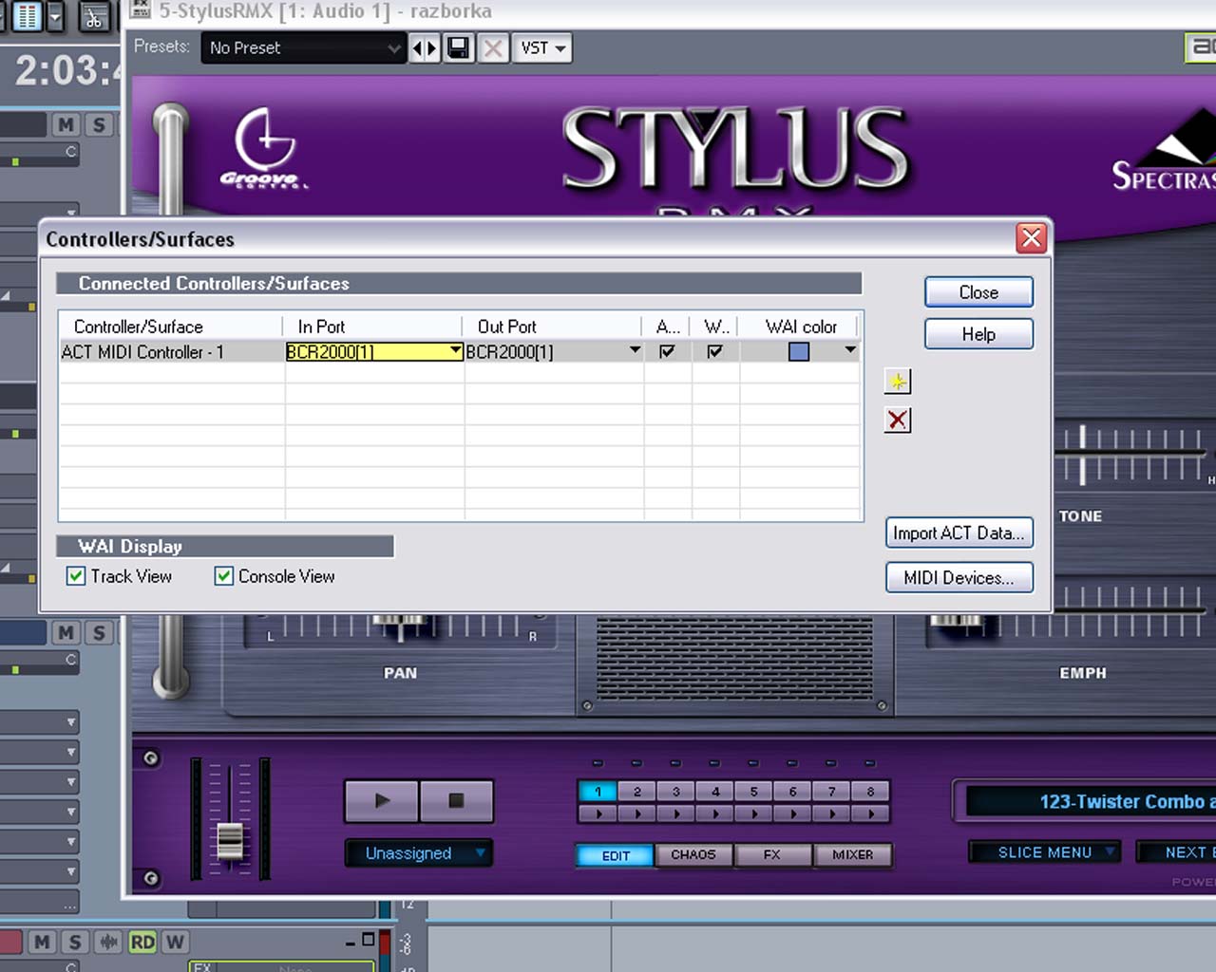Maximize the track strip using the square icon
This screenshot has width=1216, height=972.
369,940
